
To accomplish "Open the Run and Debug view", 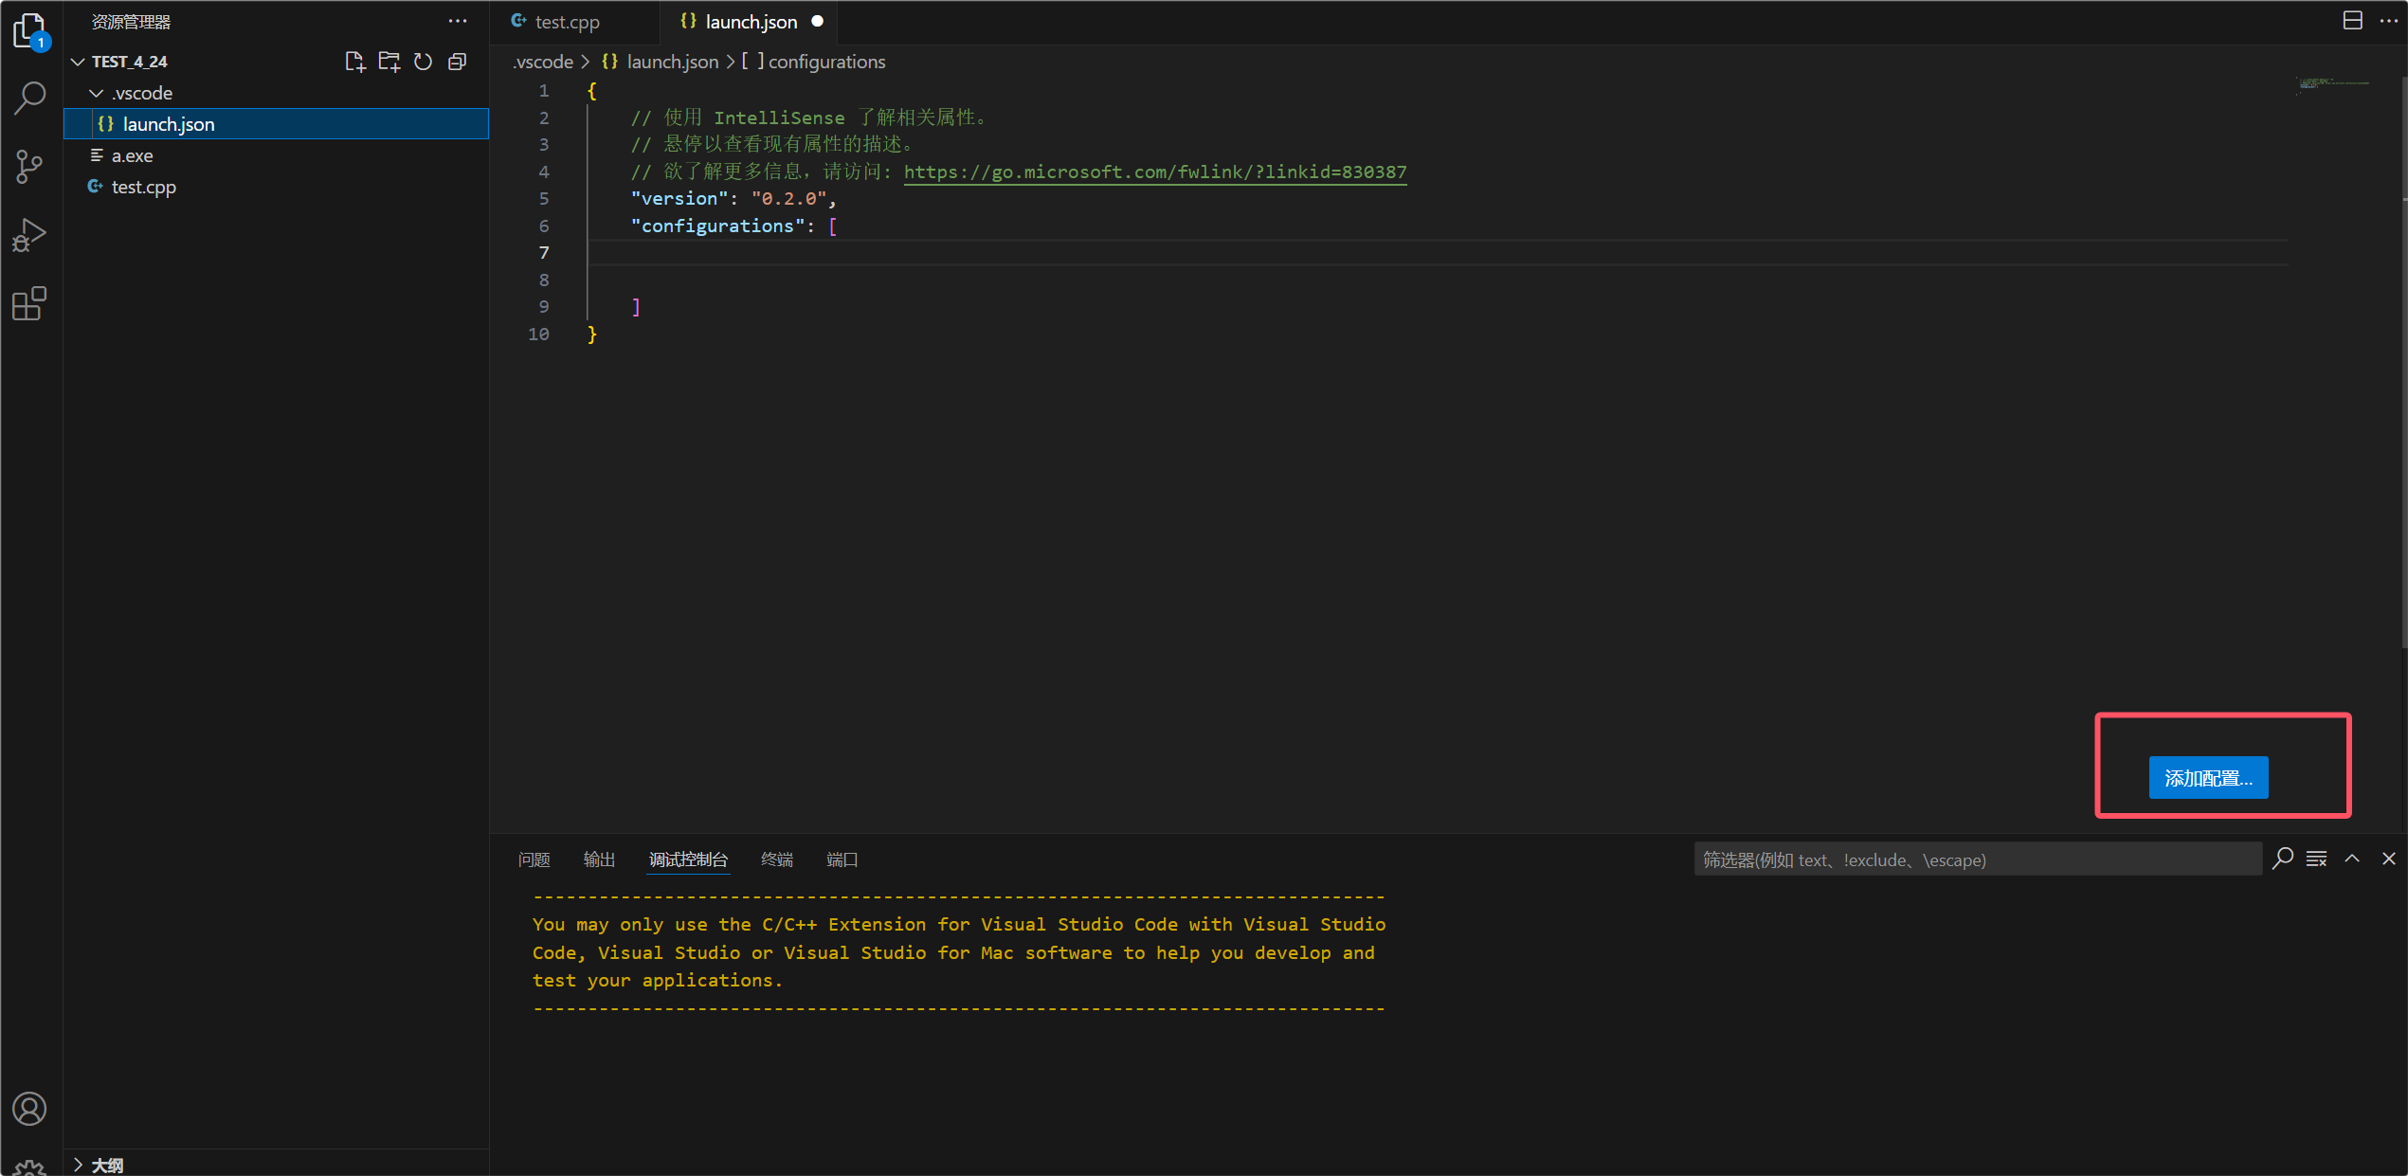I will point(29,235).
